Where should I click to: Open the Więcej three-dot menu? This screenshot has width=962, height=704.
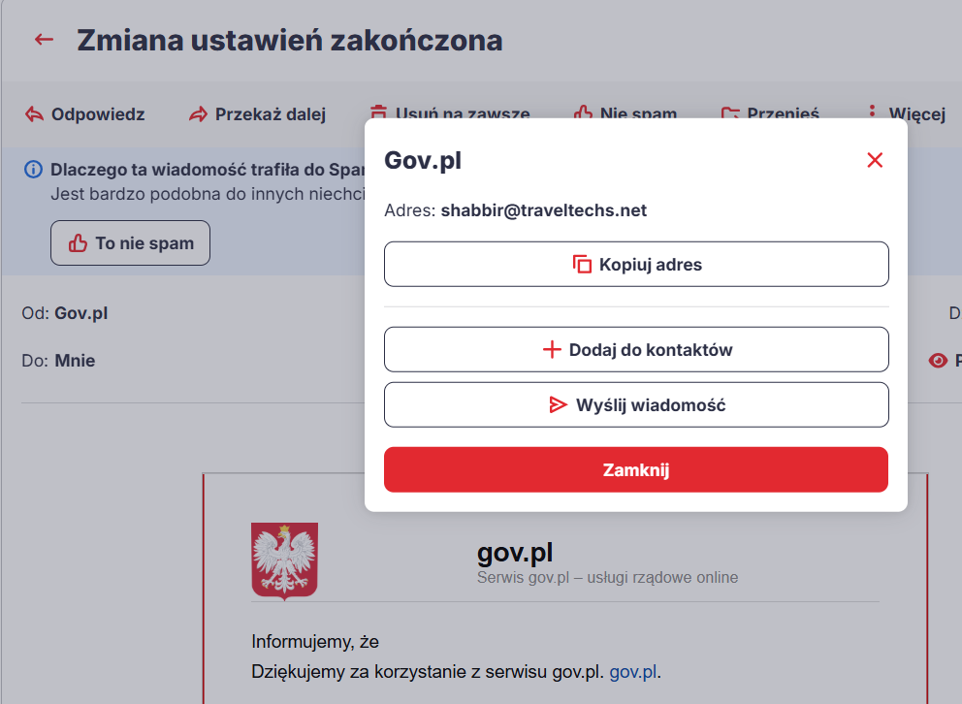[x=872, y=113]
